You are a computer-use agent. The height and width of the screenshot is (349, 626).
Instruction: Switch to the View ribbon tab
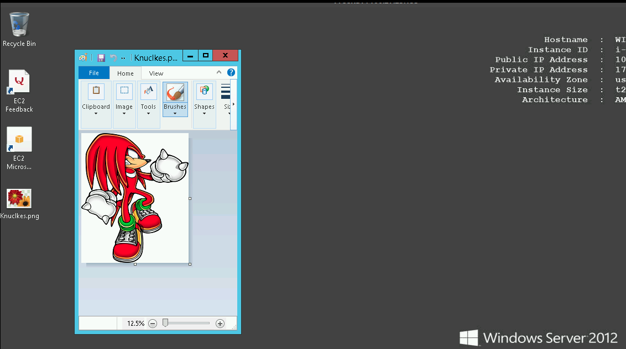(x=156, y=73)
